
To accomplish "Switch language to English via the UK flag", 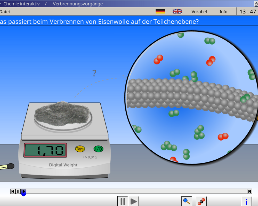I will (x=177, y=11).
